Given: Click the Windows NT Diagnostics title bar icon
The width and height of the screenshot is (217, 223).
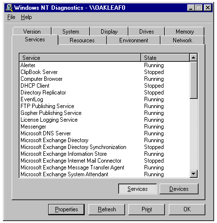Looking at the screenshot, I should click(9, 8).
